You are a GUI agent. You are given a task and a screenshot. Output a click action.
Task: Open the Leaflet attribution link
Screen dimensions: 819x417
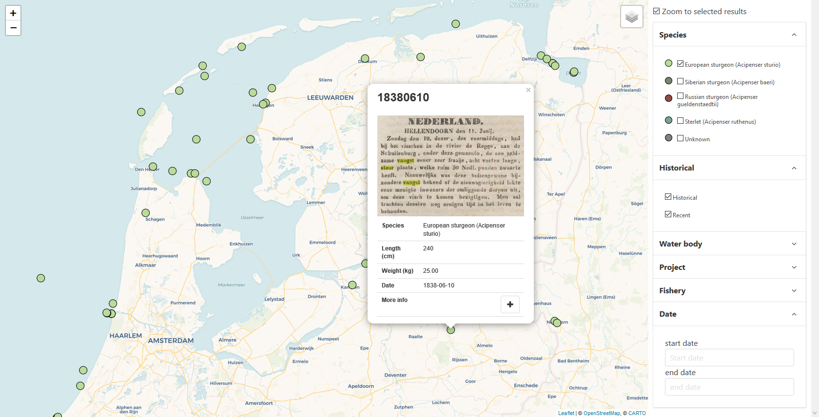point(566,413)
